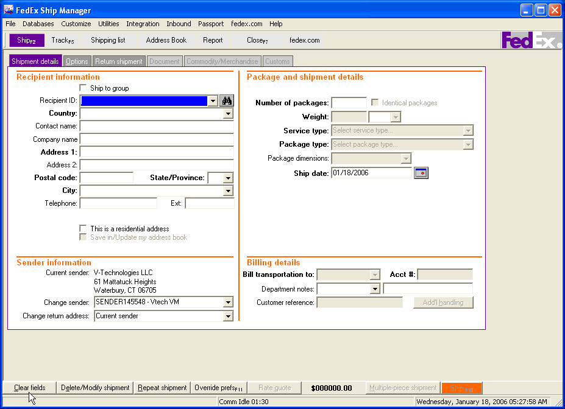Click the Number of packages input field
This screenshot has width=565, height=409.
coord(349,103)
